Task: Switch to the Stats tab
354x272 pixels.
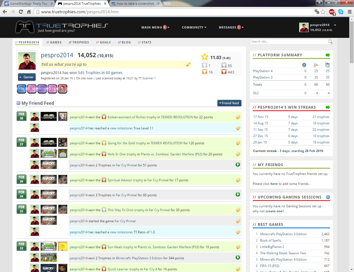Action: pos(145,42)
